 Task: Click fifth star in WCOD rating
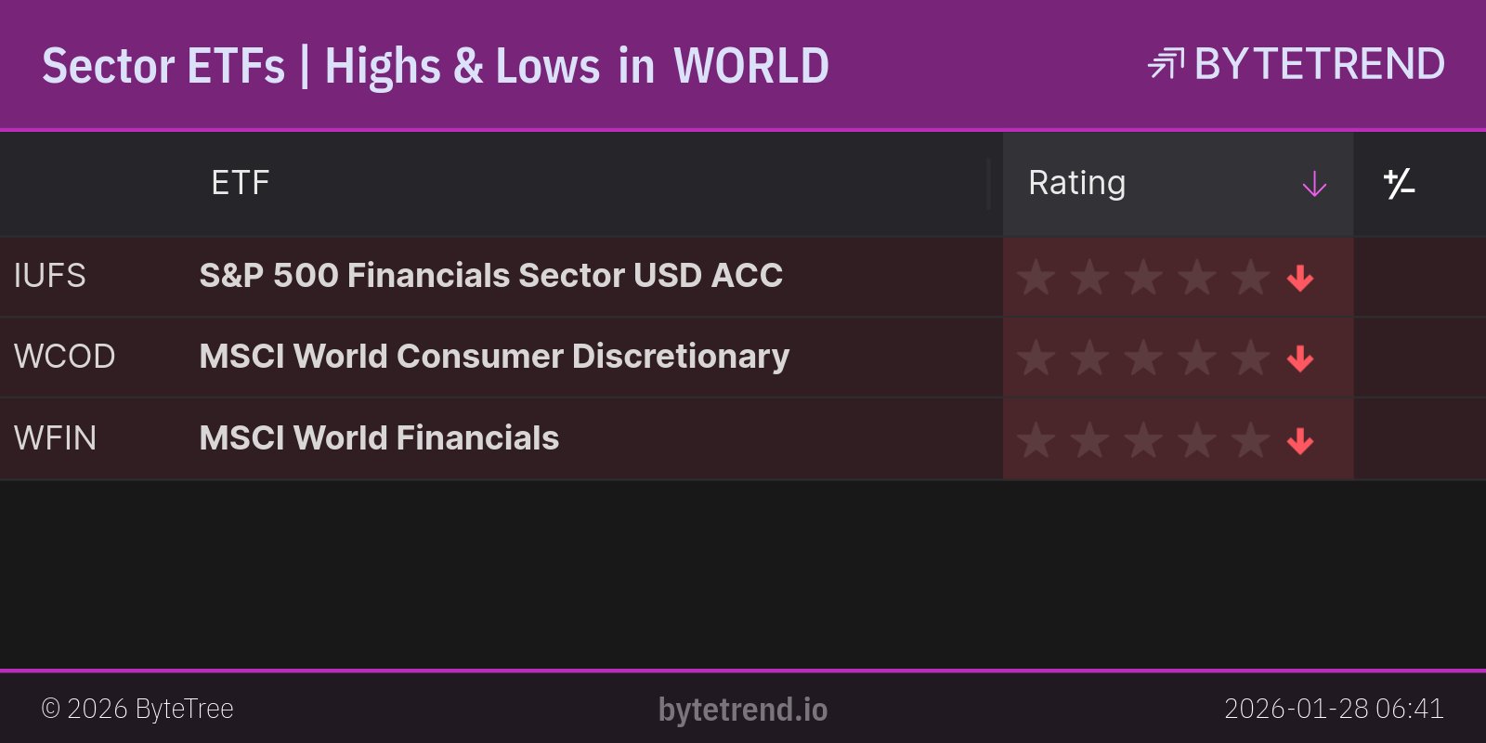coord(1250,358)
